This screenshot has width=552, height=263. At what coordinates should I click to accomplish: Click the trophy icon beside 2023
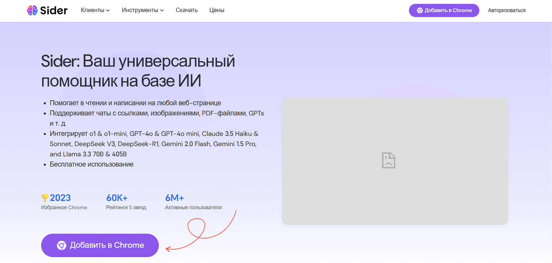point(45,198)
